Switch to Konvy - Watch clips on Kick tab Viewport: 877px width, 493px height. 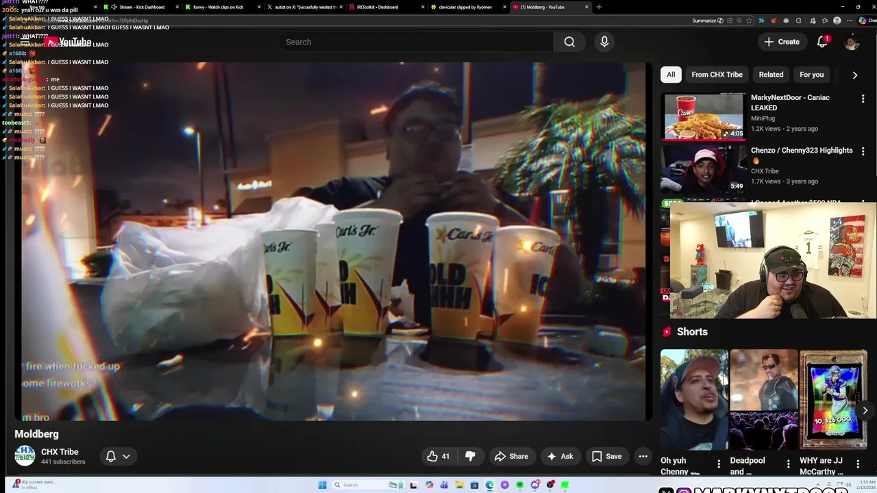pyautogui.click(x=223, y=7)
